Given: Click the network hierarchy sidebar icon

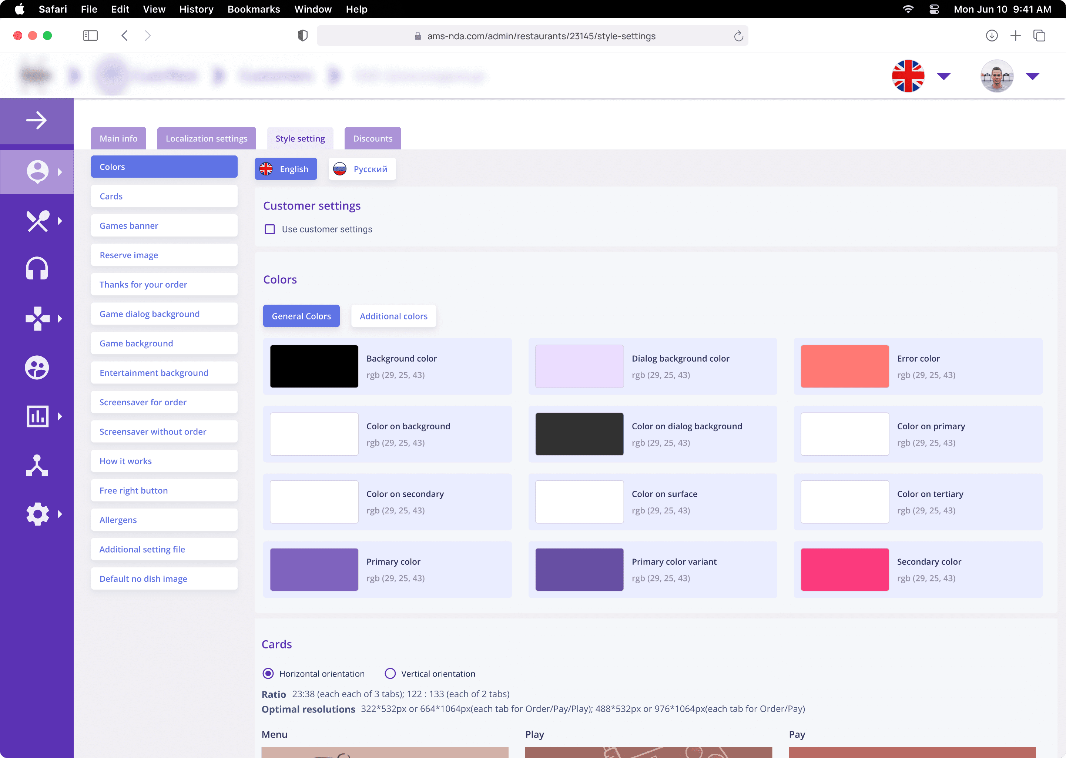Looking at the screenshot, I should click(37, 465).
